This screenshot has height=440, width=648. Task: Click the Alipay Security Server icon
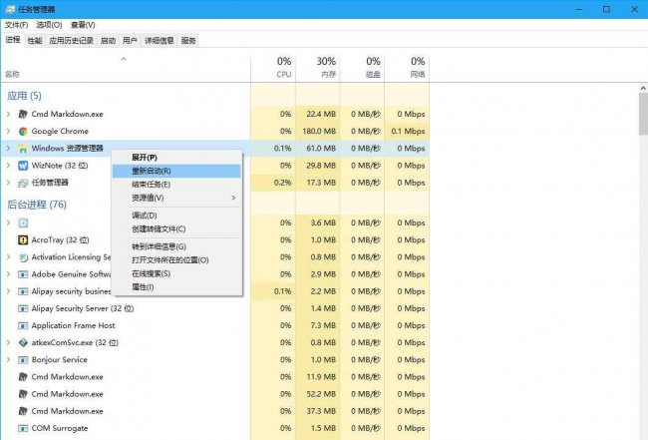pyautogui.click(x=23, y=309)
